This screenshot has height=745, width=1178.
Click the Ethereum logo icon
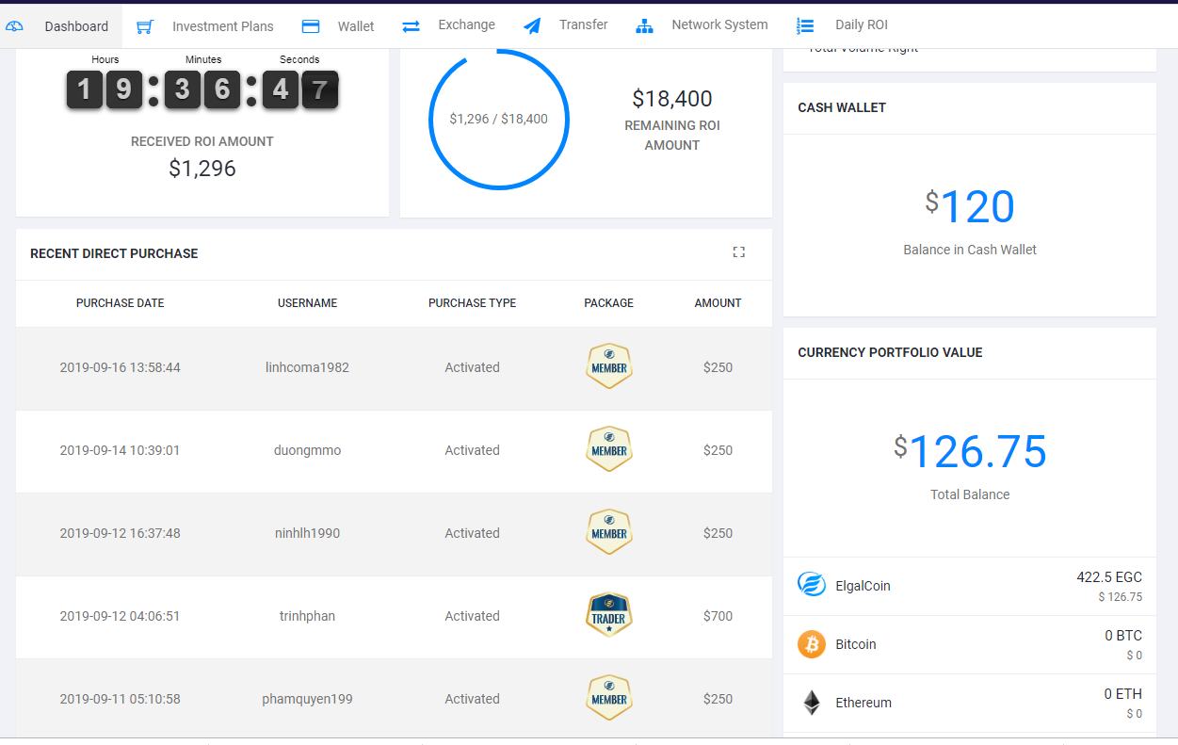click(811, 703)
